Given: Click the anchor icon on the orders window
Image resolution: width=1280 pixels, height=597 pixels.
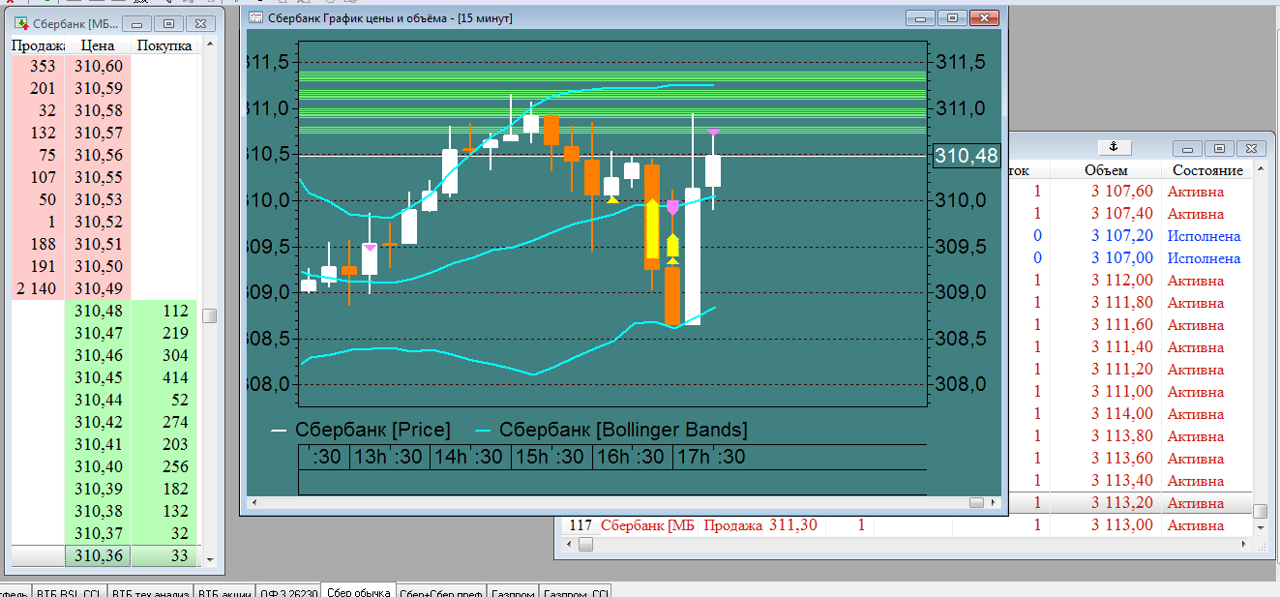Looking at the screenshot, I should [1113, 147].
